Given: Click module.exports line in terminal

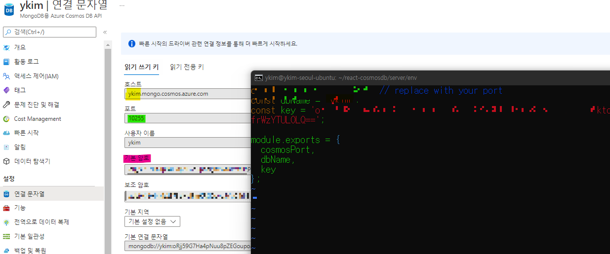Looking at the screenshot, I should 295,140.
